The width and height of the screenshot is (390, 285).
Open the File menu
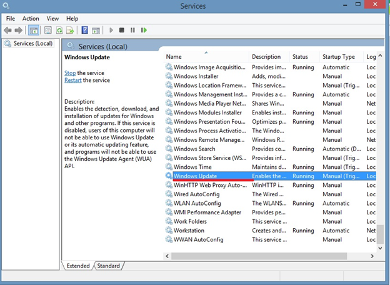11,19
